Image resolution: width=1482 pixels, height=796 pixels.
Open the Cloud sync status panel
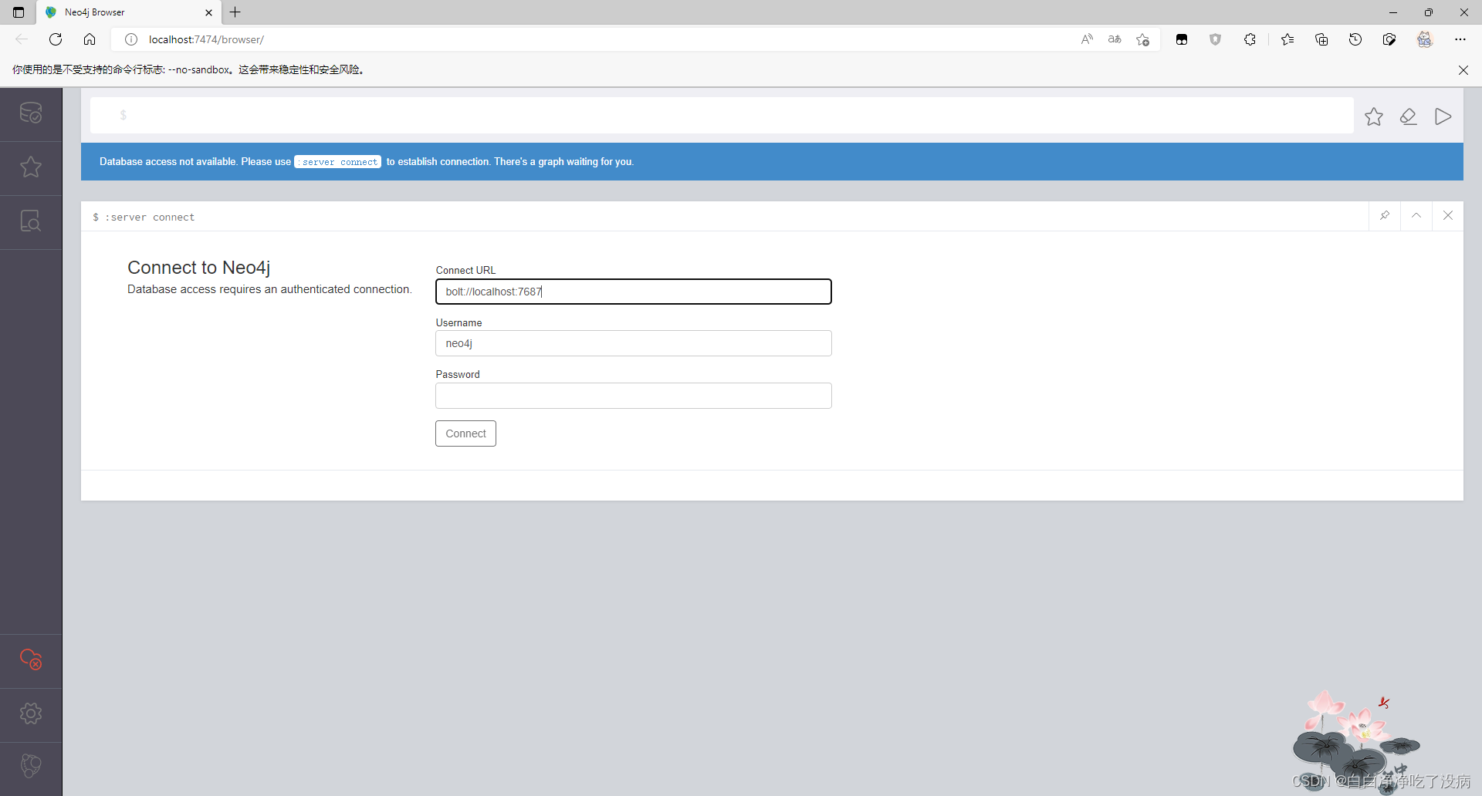(x=31, y=659)
